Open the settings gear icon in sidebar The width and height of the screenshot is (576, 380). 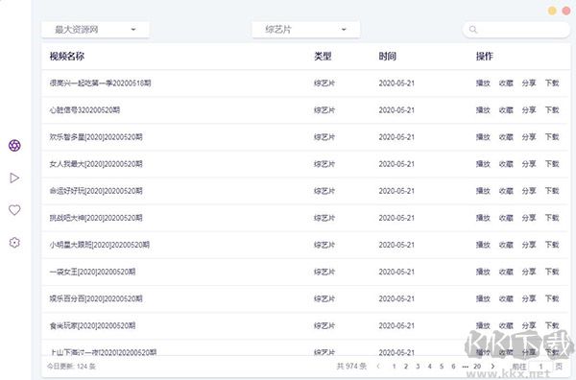point(14,243)
